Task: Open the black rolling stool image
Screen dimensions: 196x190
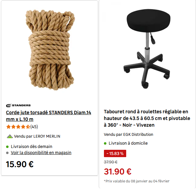Action: pos(147,49)
